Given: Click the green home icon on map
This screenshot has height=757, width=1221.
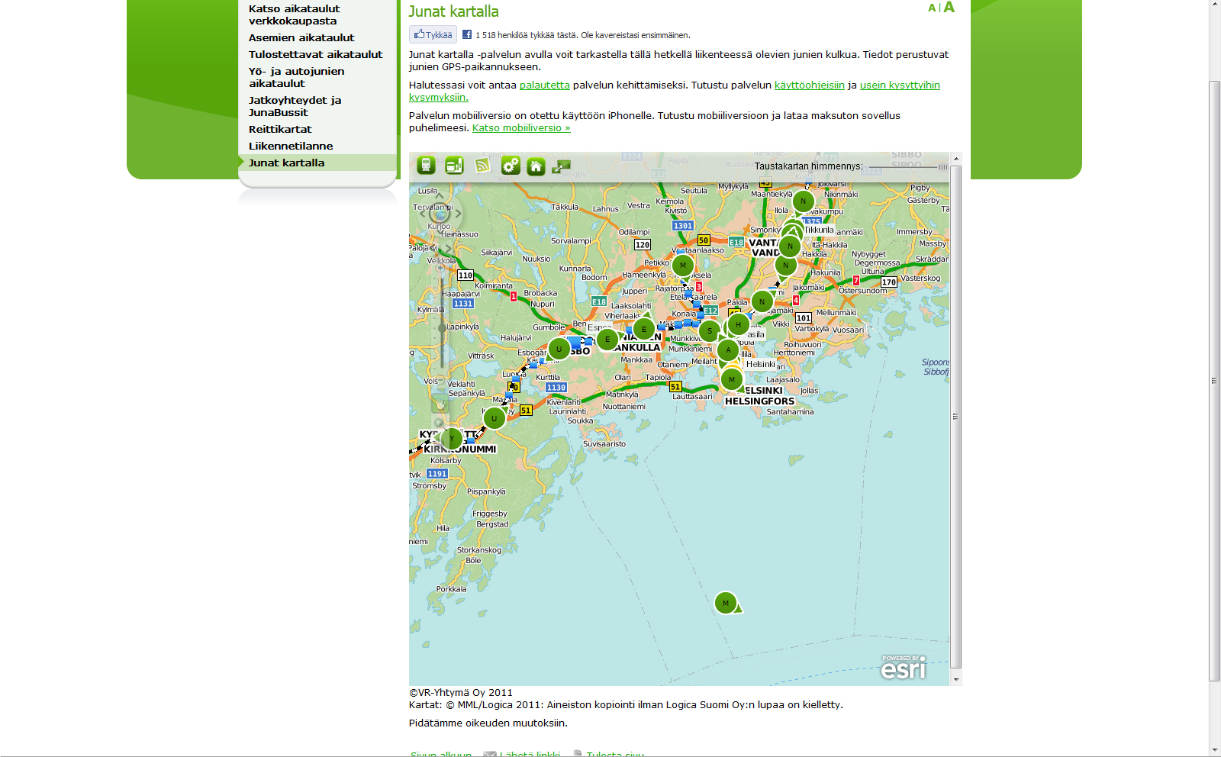Looking at the screenshot, I should [536, 166].
